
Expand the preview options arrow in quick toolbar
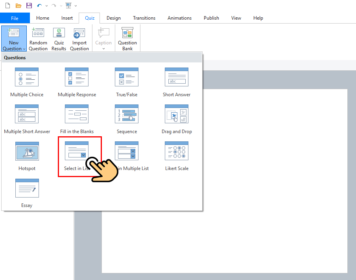coord(76,5)
